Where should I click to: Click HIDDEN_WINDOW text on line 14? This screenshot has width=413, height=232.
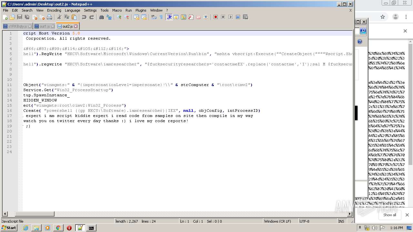tap(40, 100)
